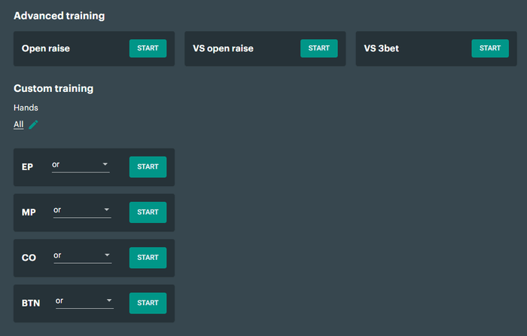Click the Advanced training heading
527x336 pixels.
pos(59,16)
